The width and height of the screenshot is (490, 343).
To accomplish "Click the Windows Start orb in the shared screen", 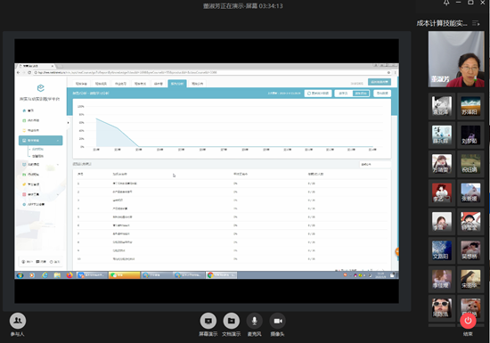I will point(20,275).
